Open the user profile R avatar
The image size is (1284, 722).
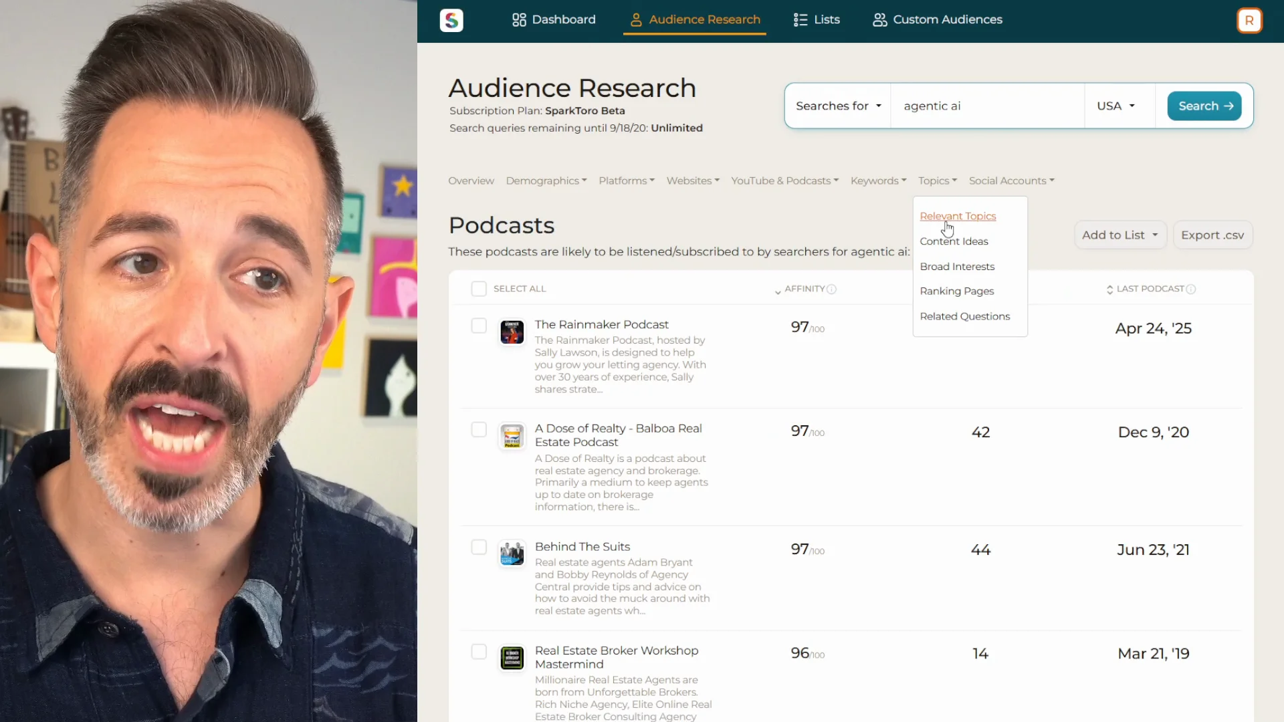1249,20
